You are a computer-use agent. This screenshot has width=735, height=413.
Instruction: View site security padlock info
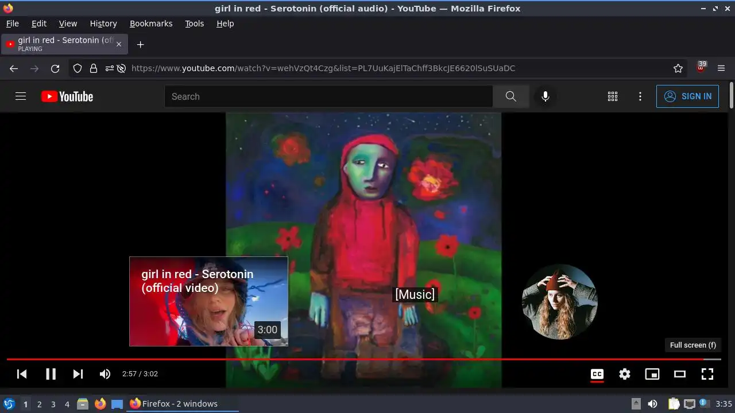(94, 68)
